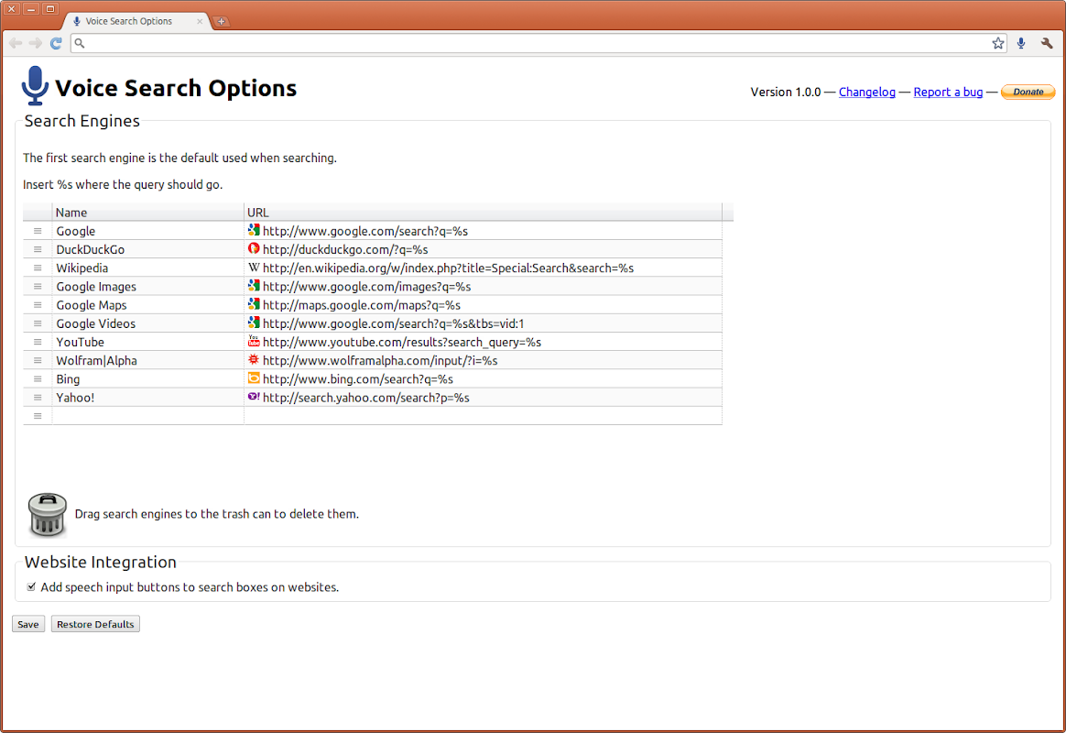
Task: Click the Google Videos URL text
Action: pos(394,323)
